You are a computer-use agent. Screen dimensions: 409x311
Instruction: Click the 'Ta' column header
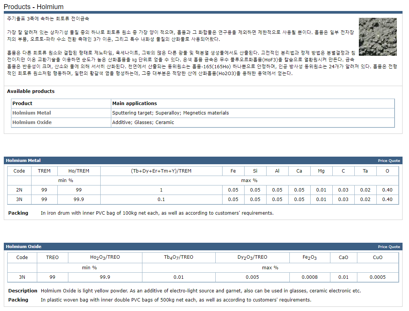click(365, 171)
